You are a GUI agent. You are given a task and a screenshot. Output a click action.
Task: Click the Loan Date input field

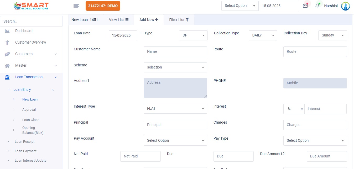[x=123, y=36]
